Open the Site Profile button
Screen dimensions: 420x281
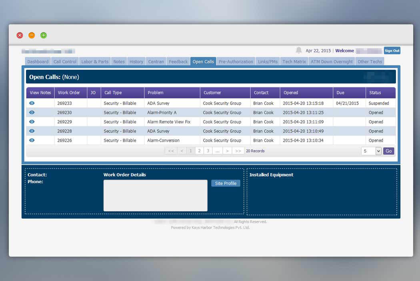(x=226, y=183)
